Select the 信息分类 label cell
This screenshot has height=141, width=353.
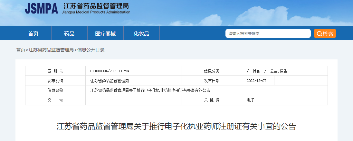[212, 71]
